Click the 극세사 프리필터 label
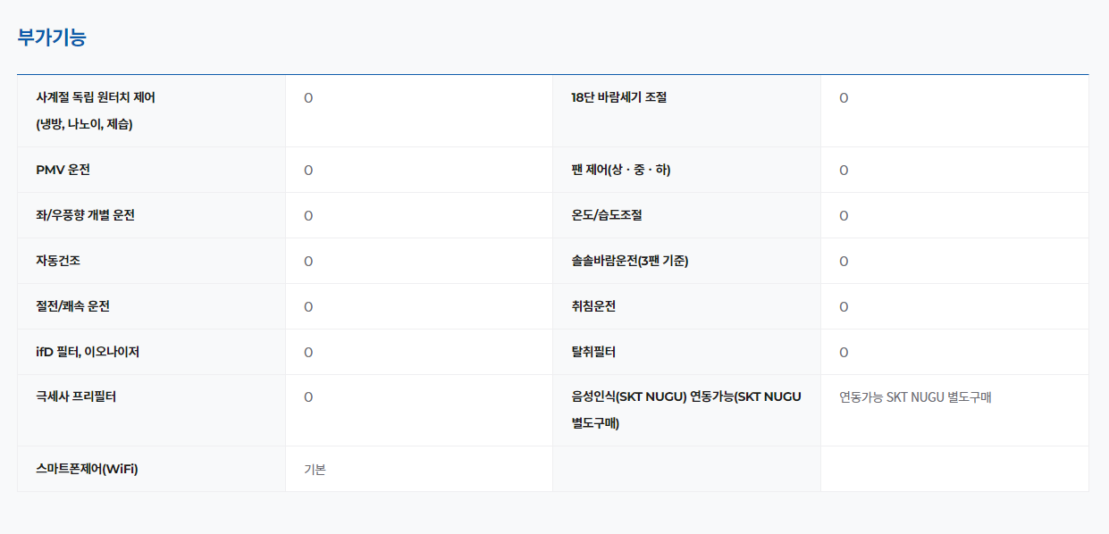Viewport: 1109px width, 534px height. [x=75, y=396]
